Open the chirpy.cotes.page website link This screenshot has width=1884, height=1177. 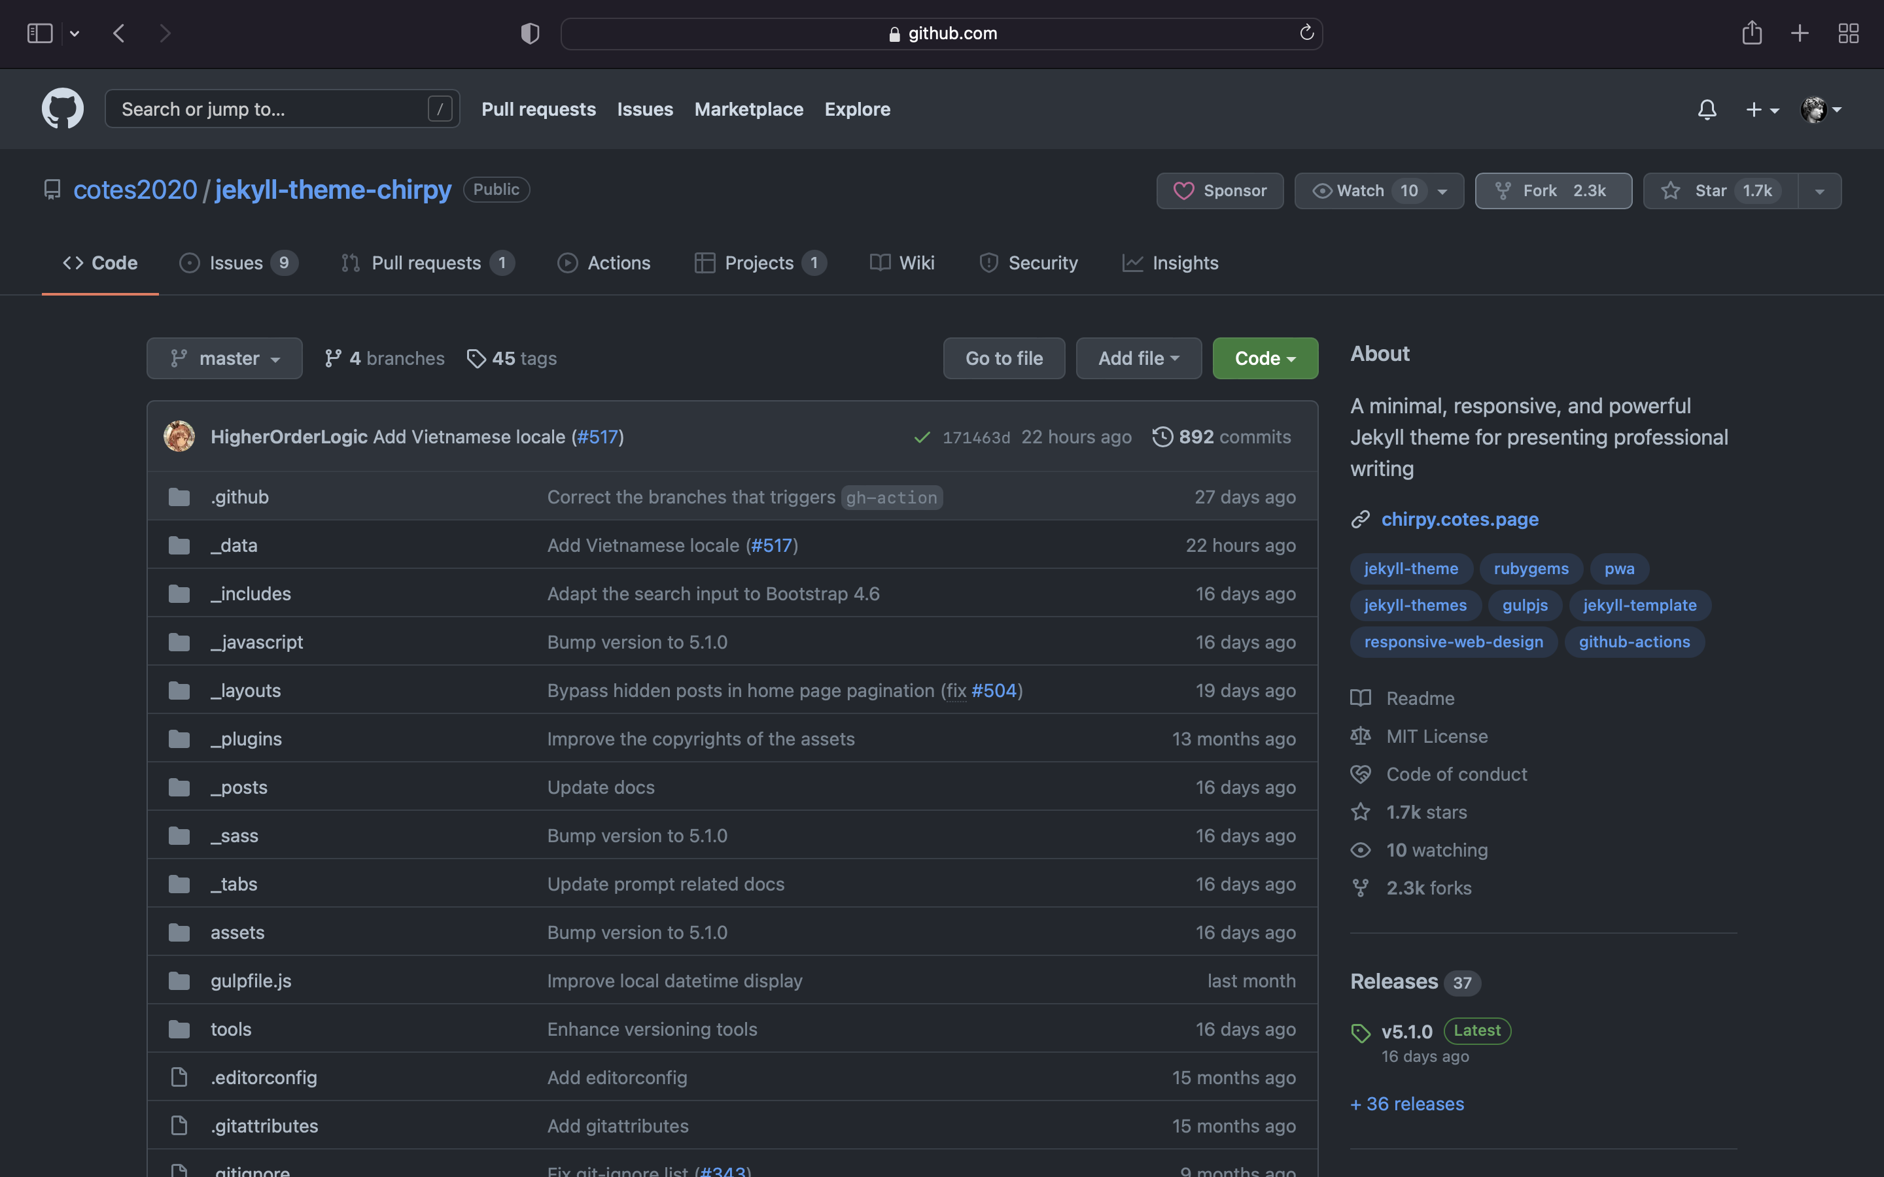(x=1459, y=519)
